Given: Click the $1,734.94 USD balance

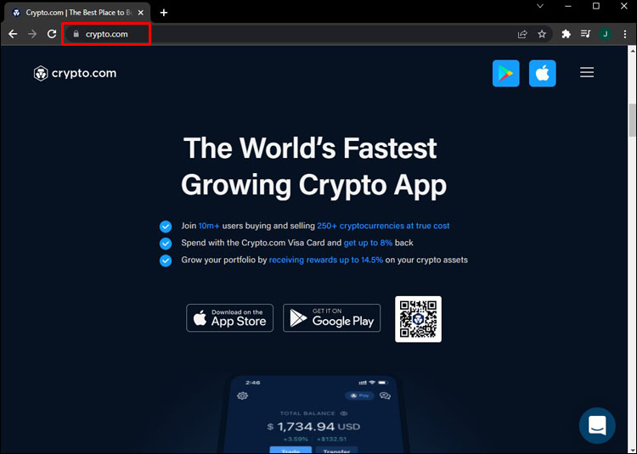Looking at the screenshot, I should [x=313, y=427].
